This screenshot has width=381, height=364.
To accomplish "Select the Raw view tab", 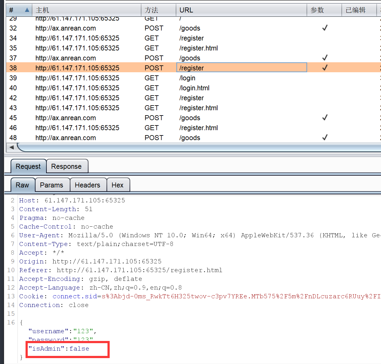I will coord(22,185).
